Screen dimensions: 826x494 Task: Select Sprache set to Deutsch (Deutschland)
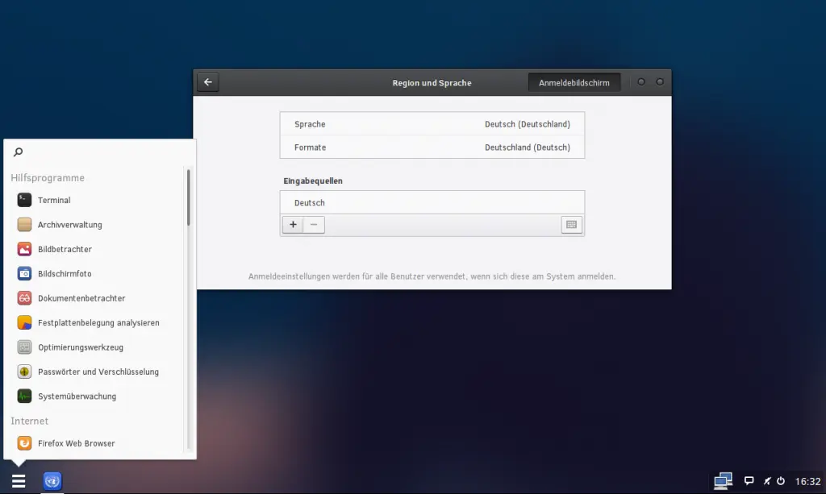click(x=432, y=124)
